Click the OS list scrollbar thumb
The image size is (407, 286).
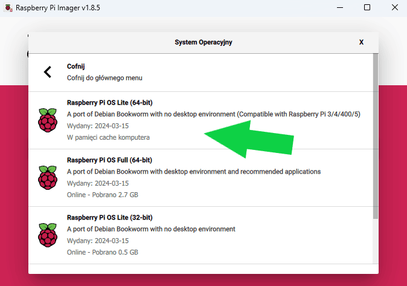pyautogui.click(x=376, y=136)
